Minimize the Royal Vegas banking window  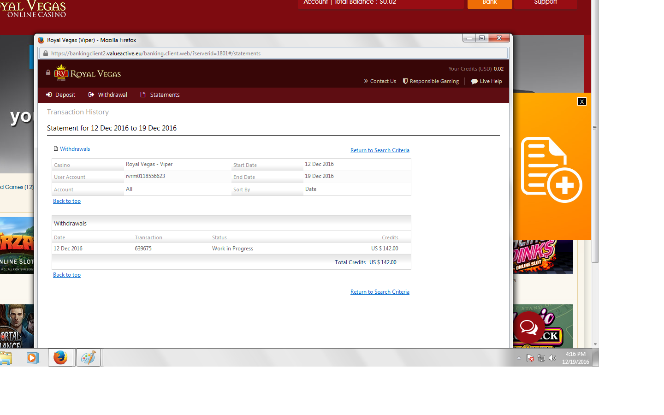point(469,38)
